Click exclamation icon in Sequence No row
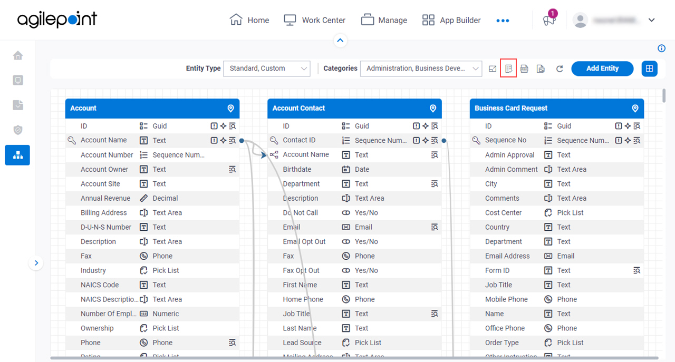 coord(619,140)
